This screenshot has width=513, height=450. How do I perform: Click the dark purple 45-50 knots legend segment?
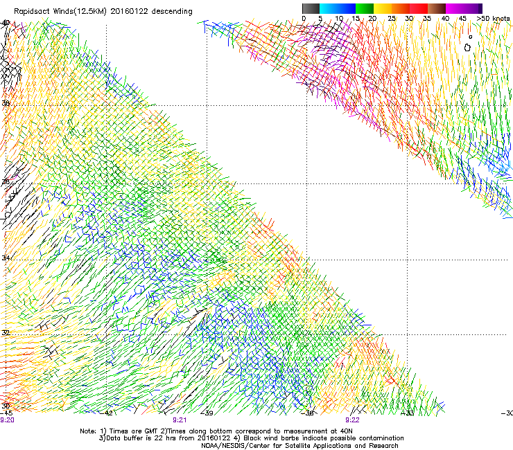(x=473, y=8)
